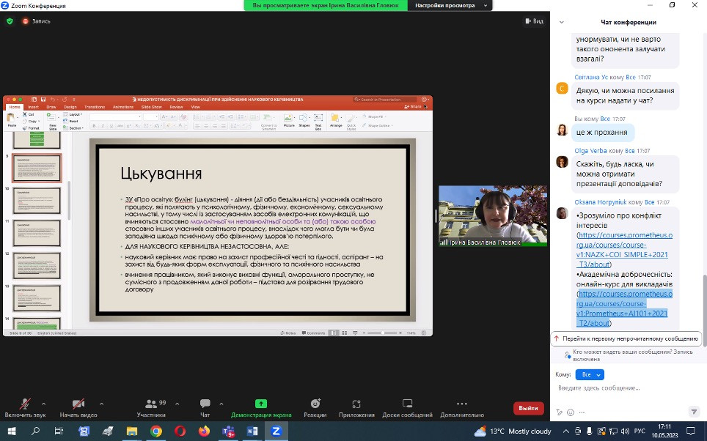Open the Приложения apps icon
Viewport: 707px width, 441px height.
pyautogui.click(x=357, y=404)
